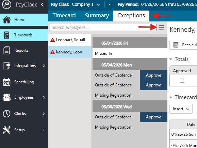The height and width of the screenshot is (148, 197).
Task: Open the Insert dropdown
Action: (x=181, y=109)
